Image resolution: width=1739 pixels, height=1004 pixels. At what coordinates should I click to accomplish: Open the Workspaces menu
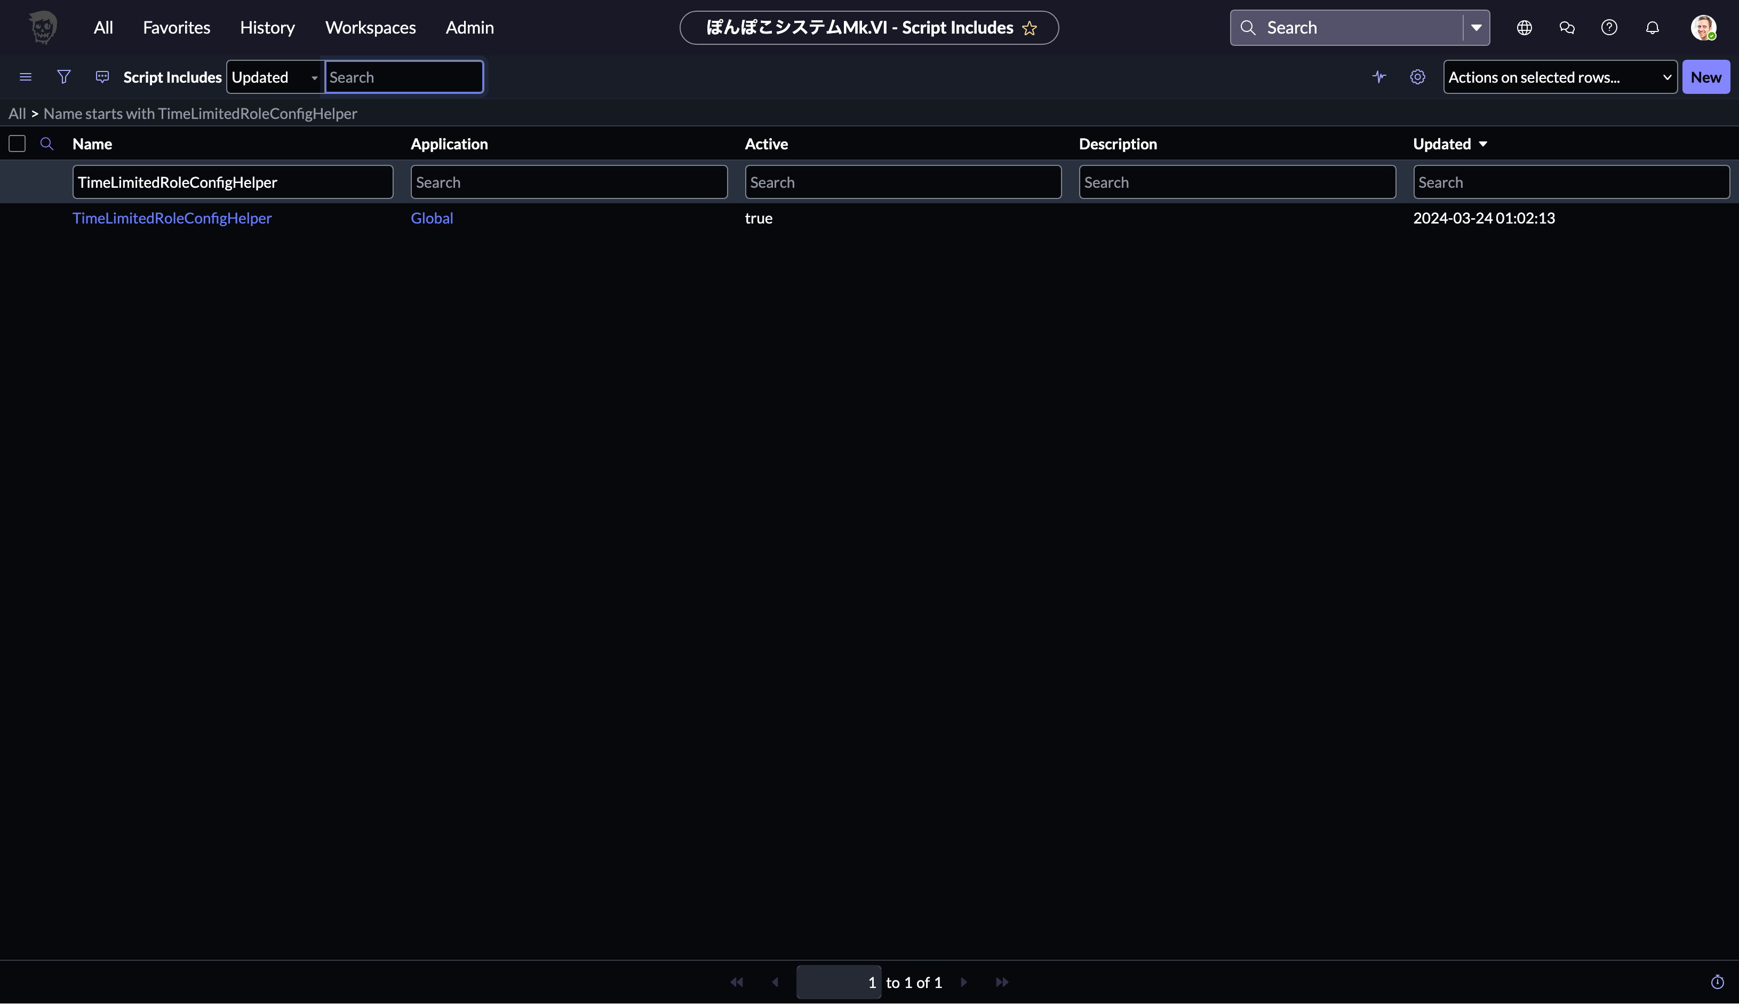point(370,28)
